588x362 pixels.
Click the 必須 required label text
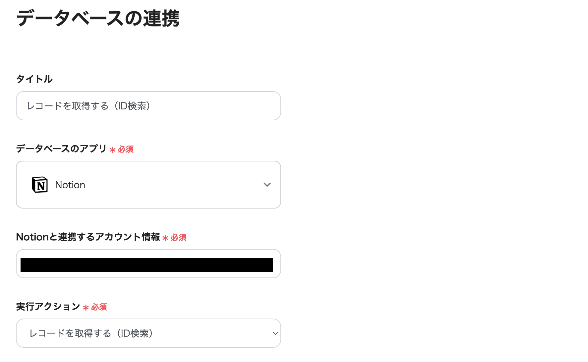(125, 149)
